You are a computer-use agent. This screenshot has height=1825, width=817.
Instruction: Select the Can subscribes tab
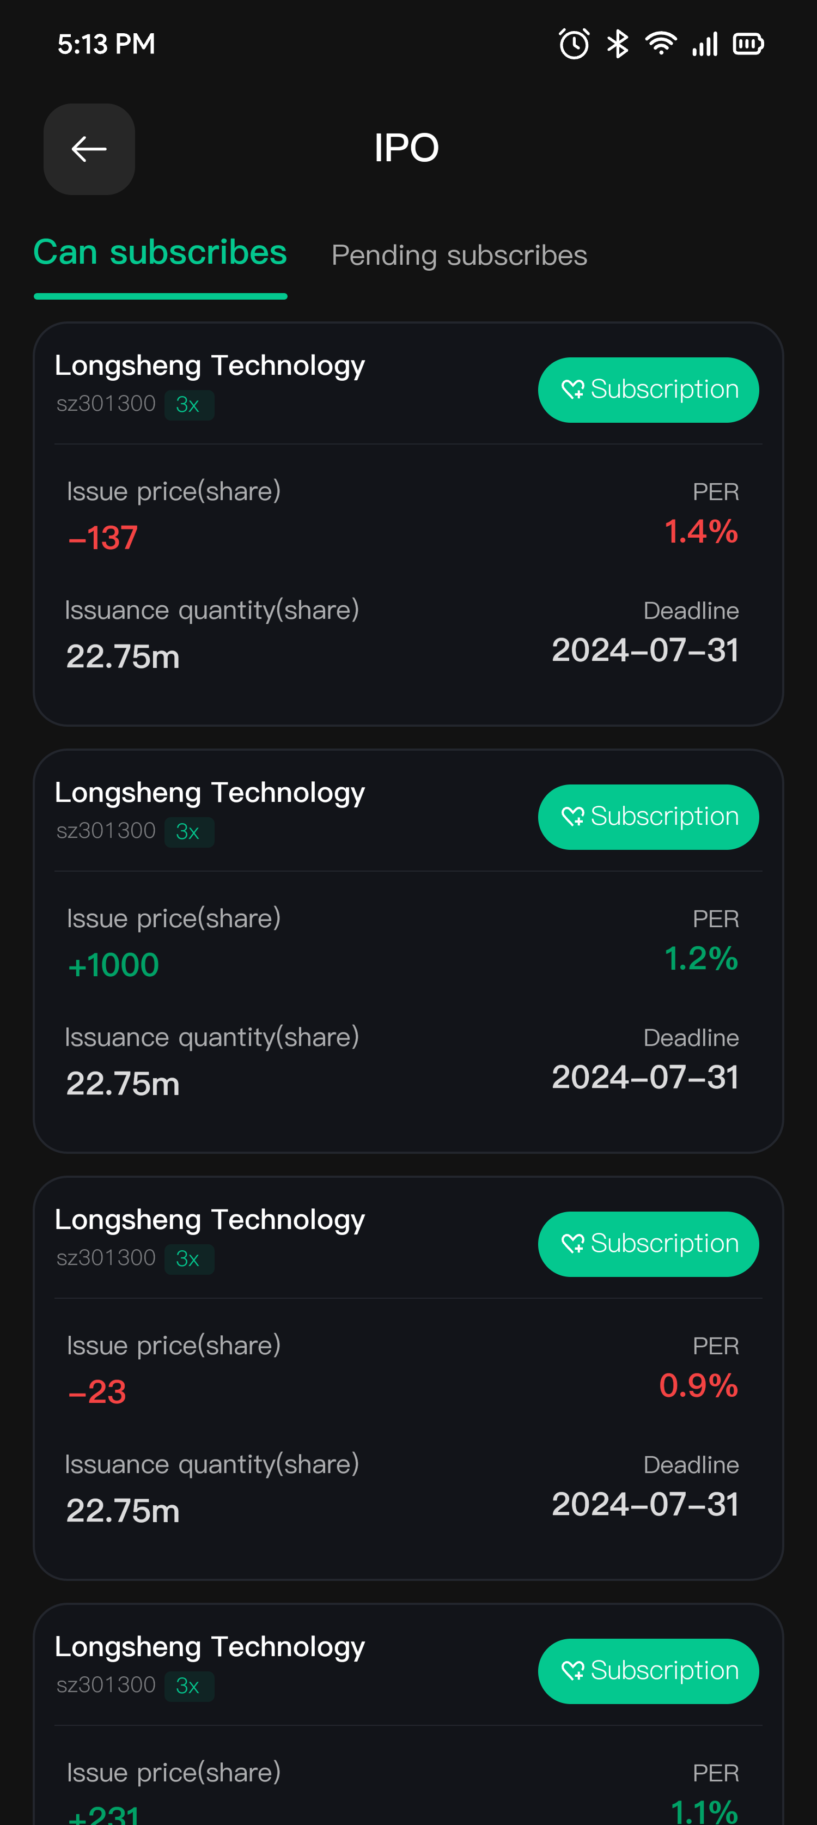click(x=160, y=253)
